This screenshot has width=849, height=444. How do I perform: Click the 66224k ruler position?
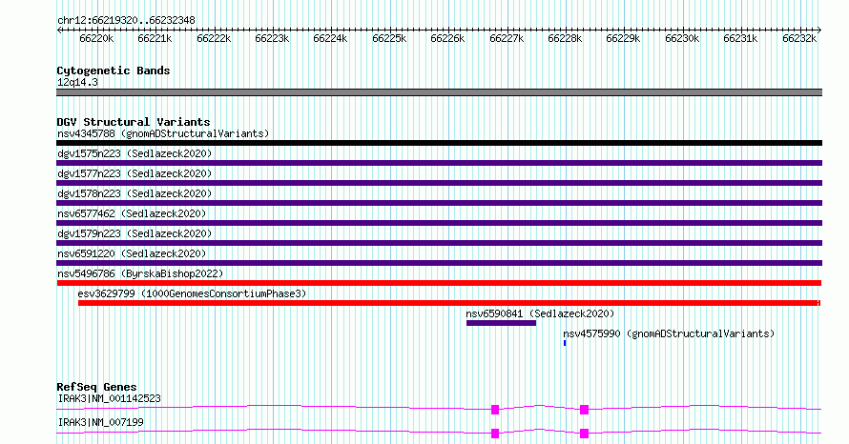331,39
